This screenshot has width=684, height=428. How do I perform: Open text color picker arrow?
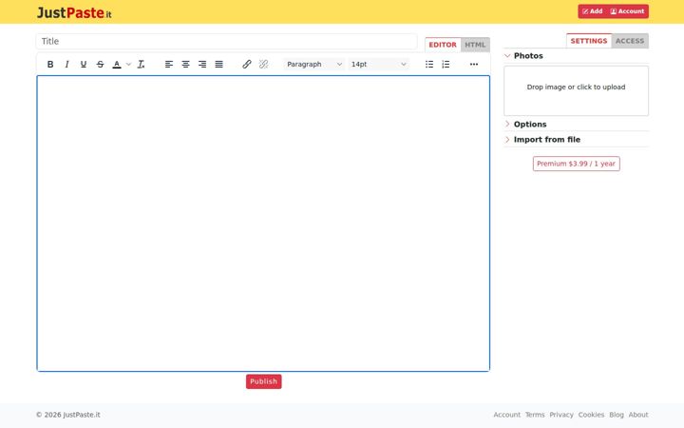[128, 65]
